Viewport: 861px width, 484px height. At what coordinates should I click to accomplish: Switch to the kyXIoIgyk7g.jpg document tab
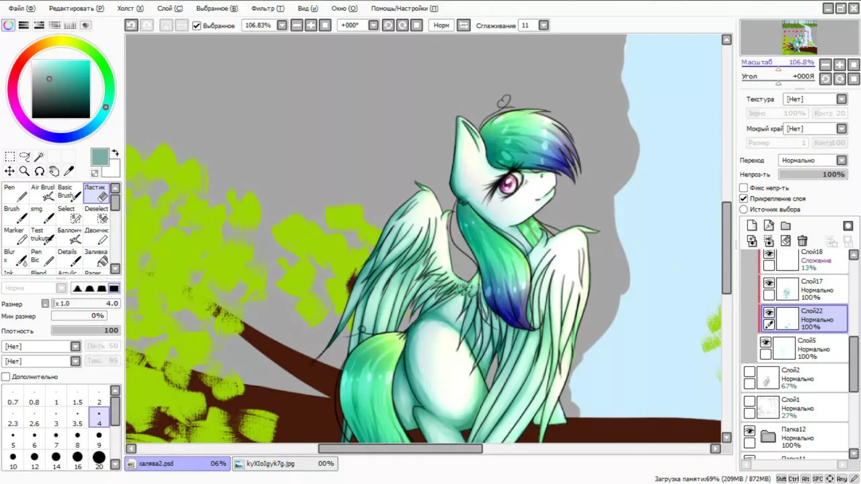point(285,464)
